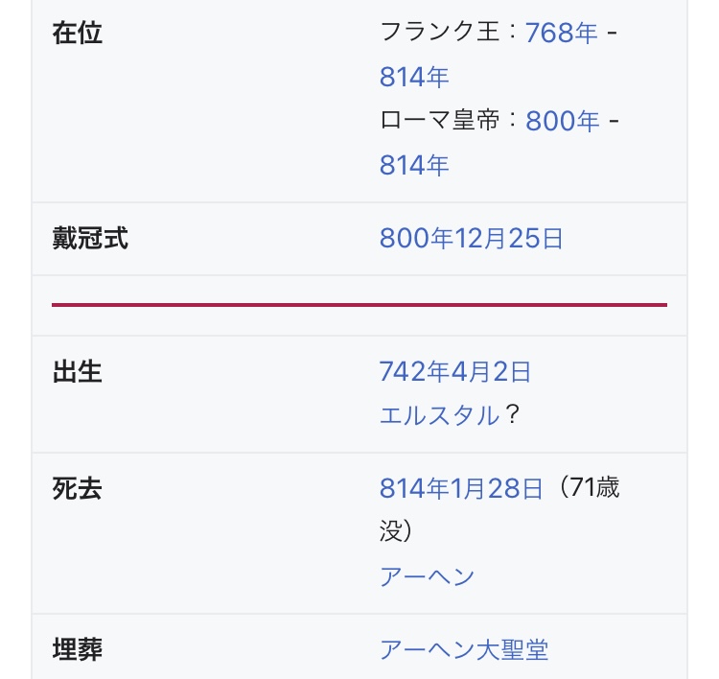This screenshot has width=719, height=679.
Task: Click the 12月25日 coronation date link
Action: coord(508,238)
